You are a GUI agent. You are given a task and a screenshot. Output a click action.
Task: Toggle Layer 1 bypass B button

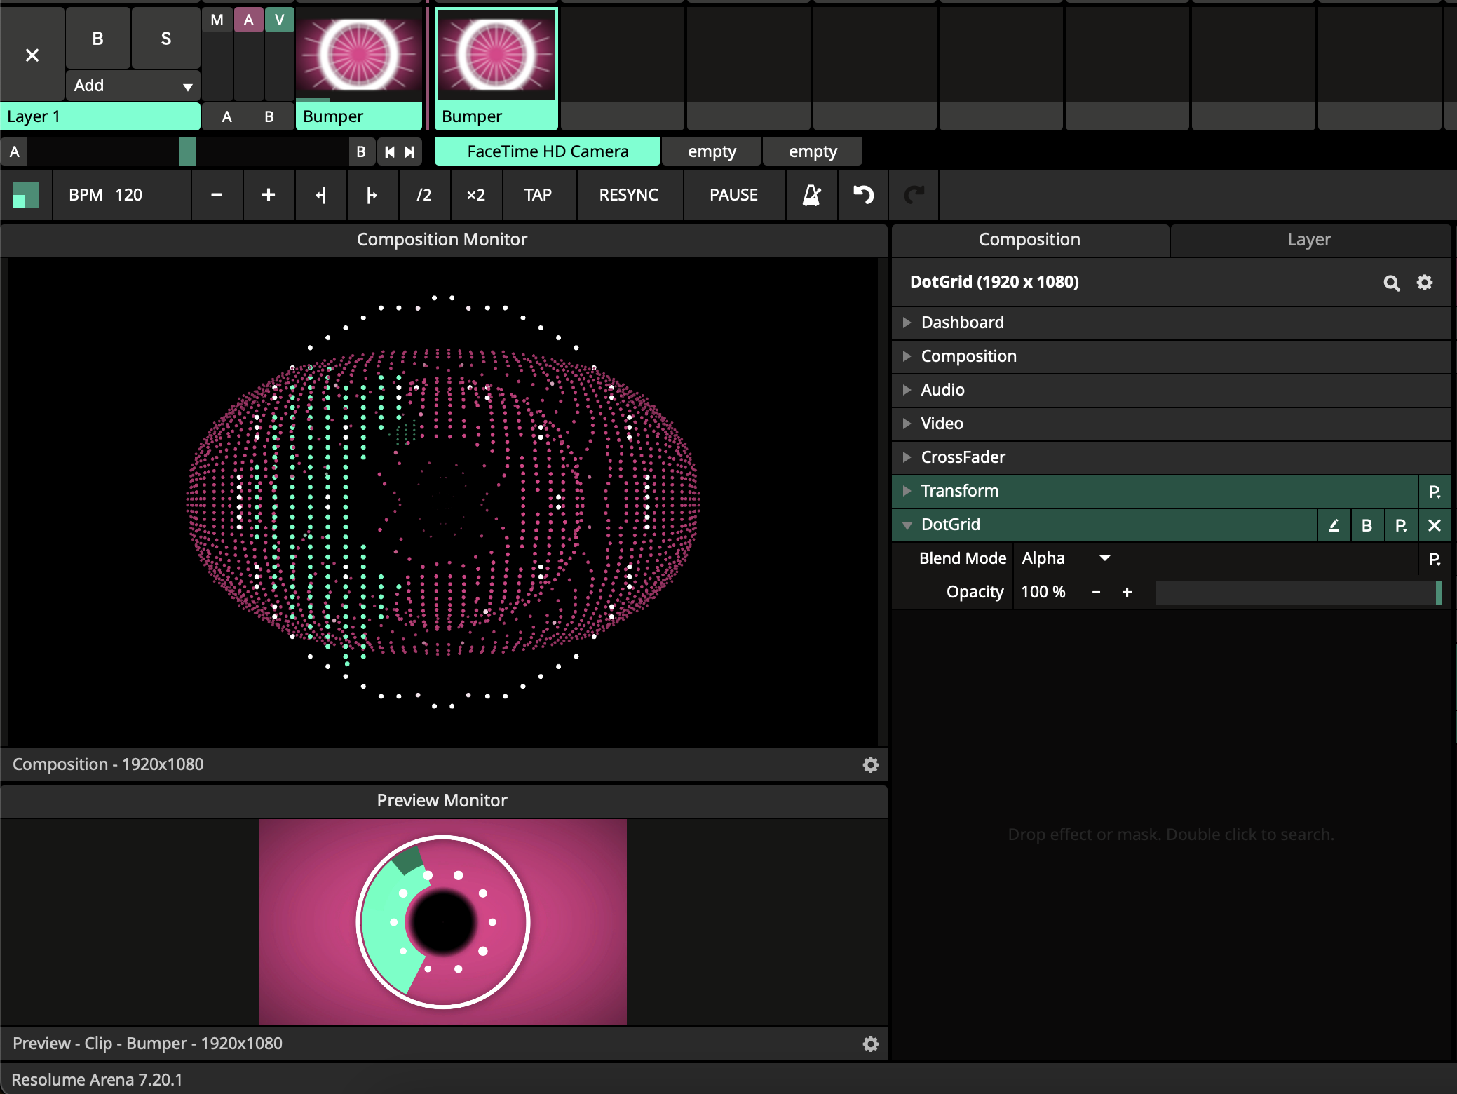pos(98,39)
